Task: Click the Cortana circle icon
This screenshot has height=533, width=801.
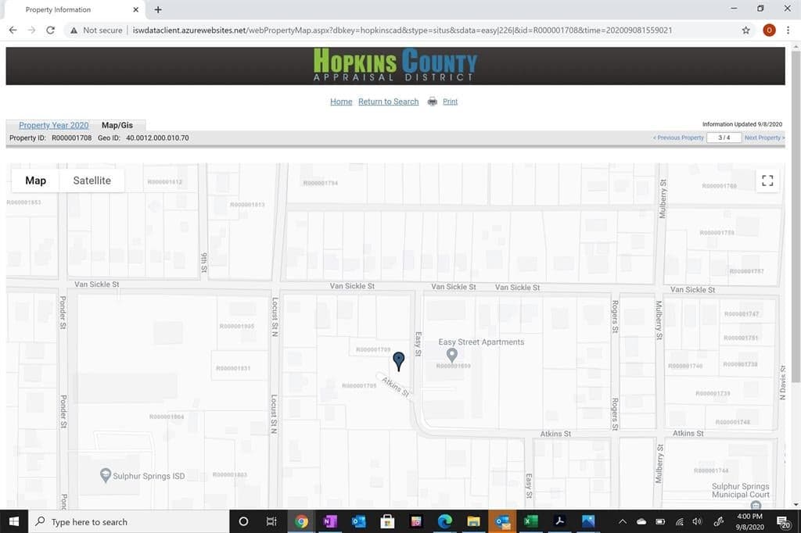Action: 243,521
